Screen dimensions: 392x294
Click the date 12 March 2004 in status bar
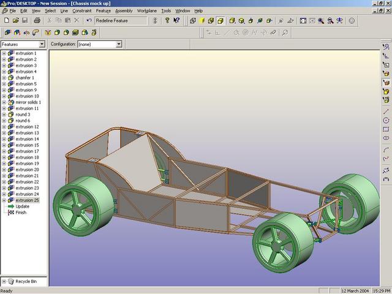point(355,291)
